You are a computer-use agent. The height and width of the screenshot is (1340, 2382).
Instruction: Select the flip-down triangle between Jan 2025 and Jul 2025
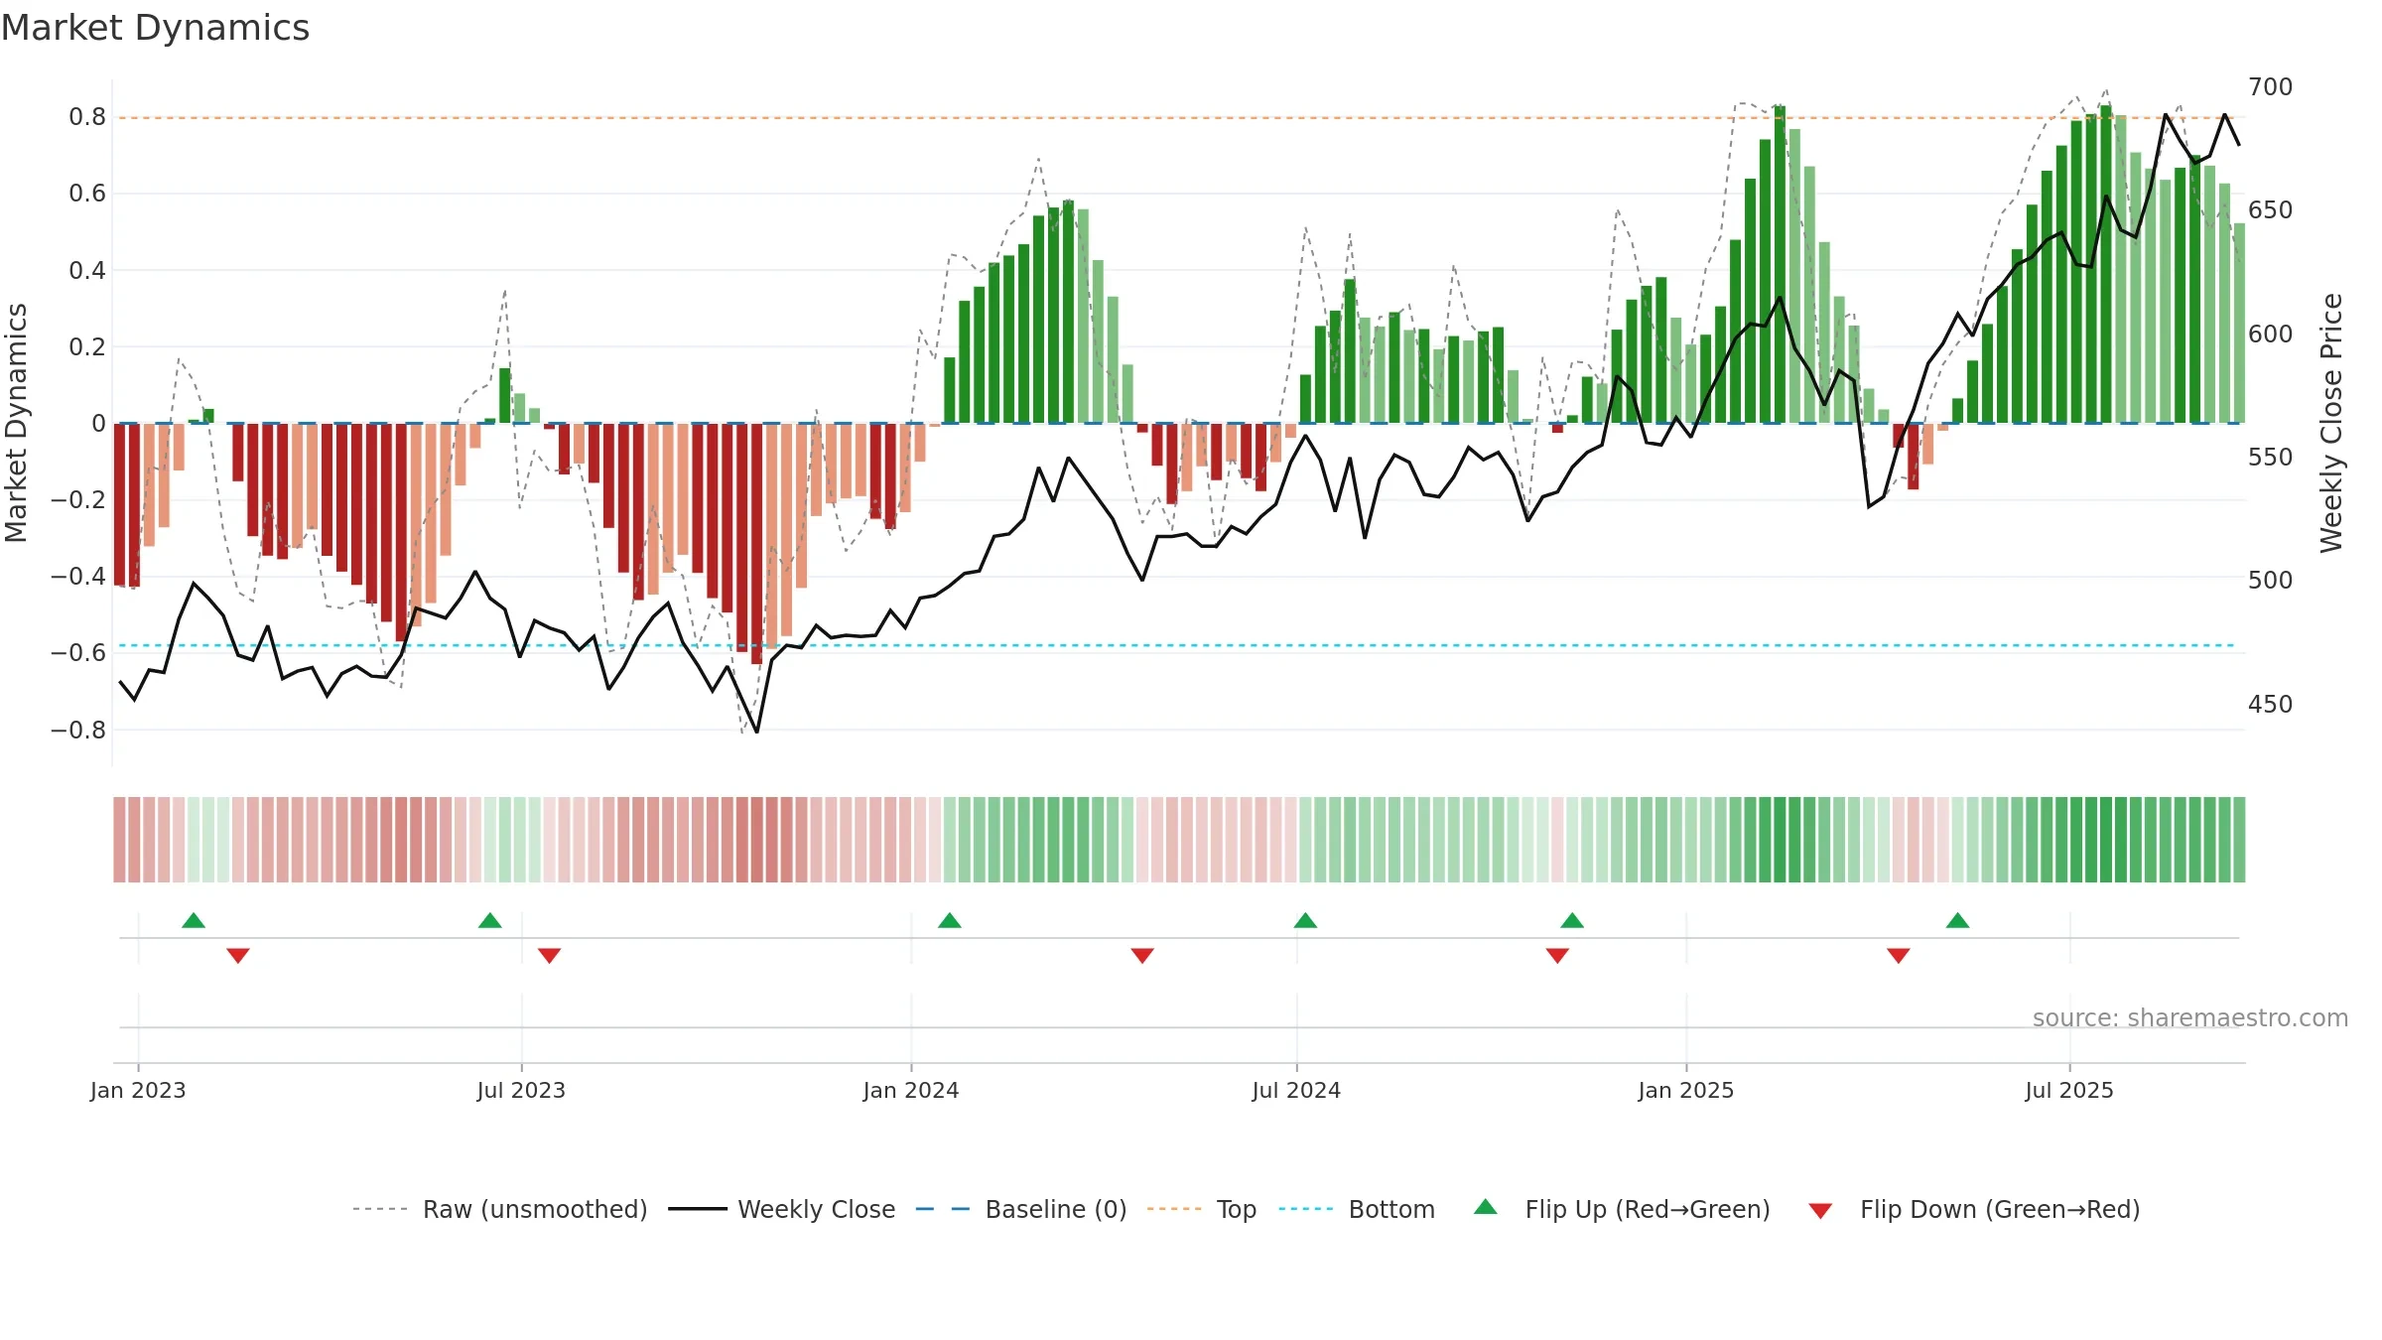click(1899, 956)
